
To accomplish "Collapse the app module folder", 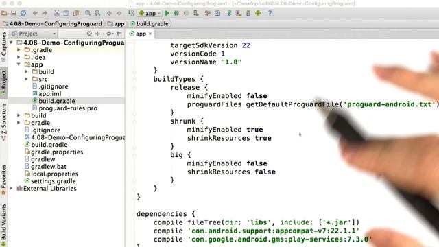I will [19, 64].
